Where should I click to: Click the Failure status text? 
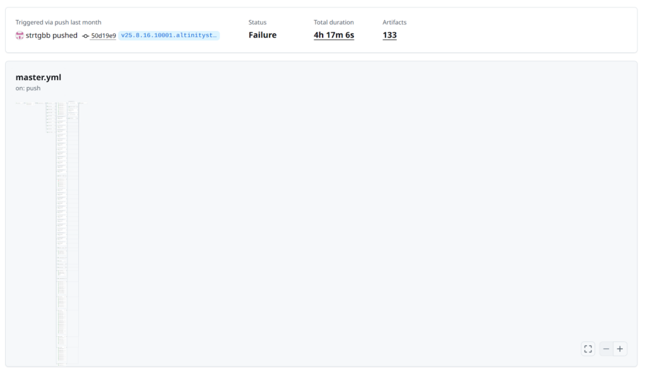(262, 35)
